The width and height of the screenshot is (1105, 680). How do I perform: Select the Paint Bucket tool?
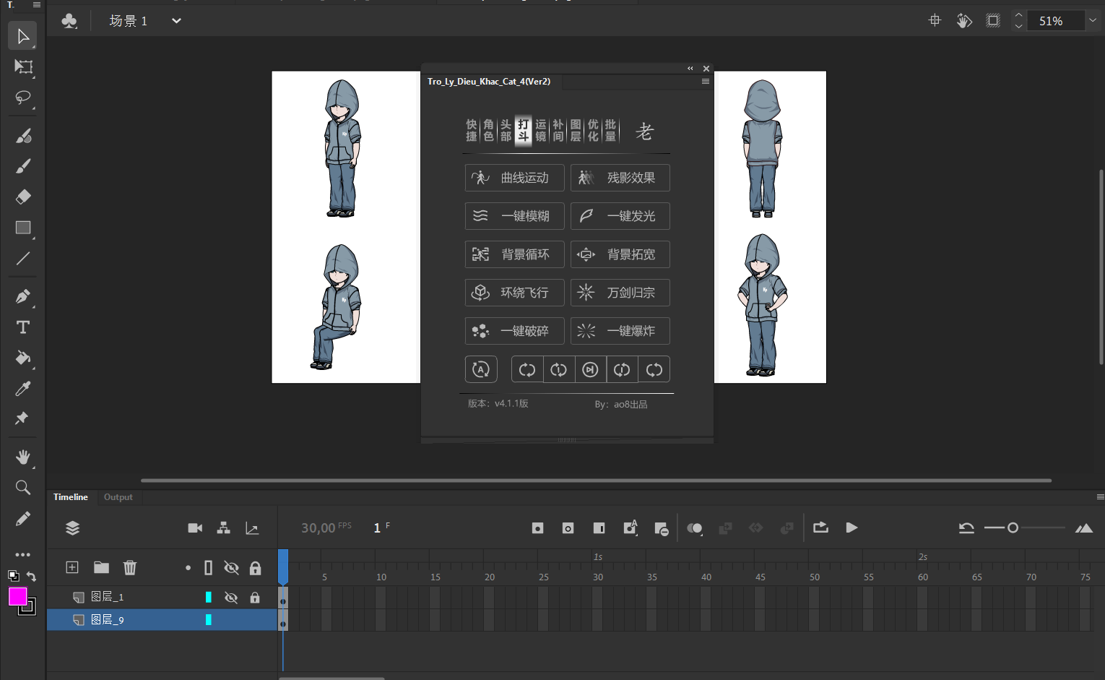(x=23, y=358)
